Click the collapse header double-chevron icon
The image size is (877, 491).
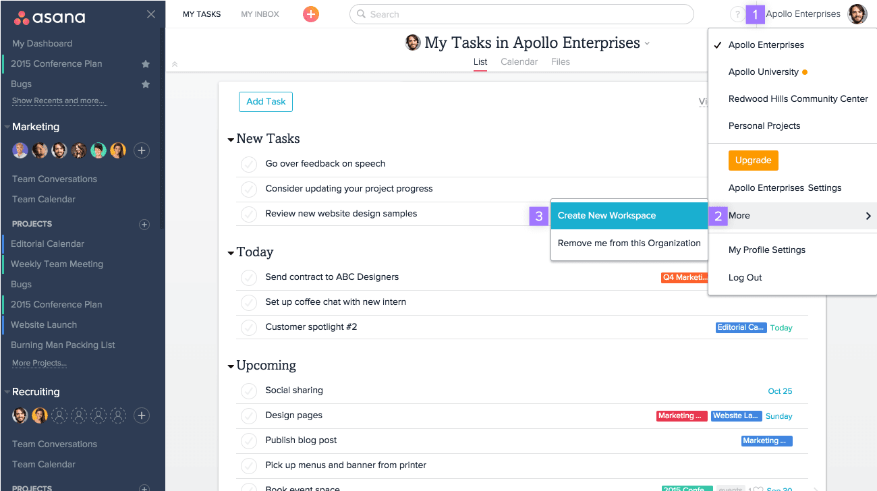click(175, 64)
